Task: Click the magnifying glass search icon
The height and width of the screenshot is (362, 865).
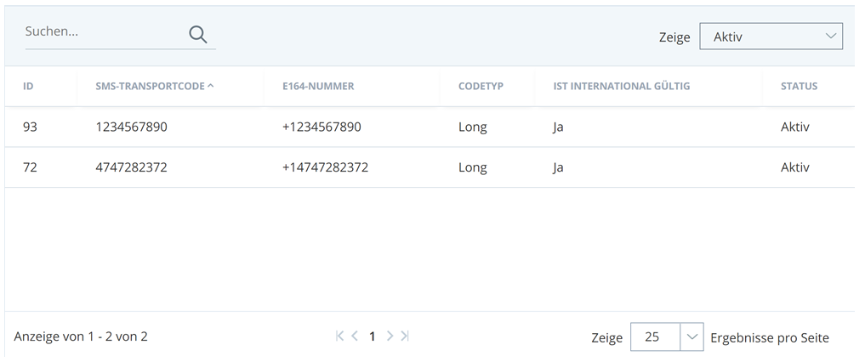Action: coord(197,35)
